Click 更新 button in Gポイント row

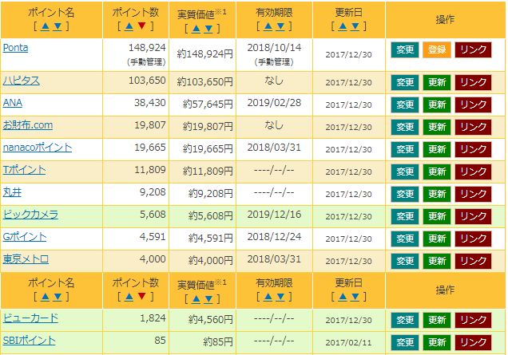point(437,239)
